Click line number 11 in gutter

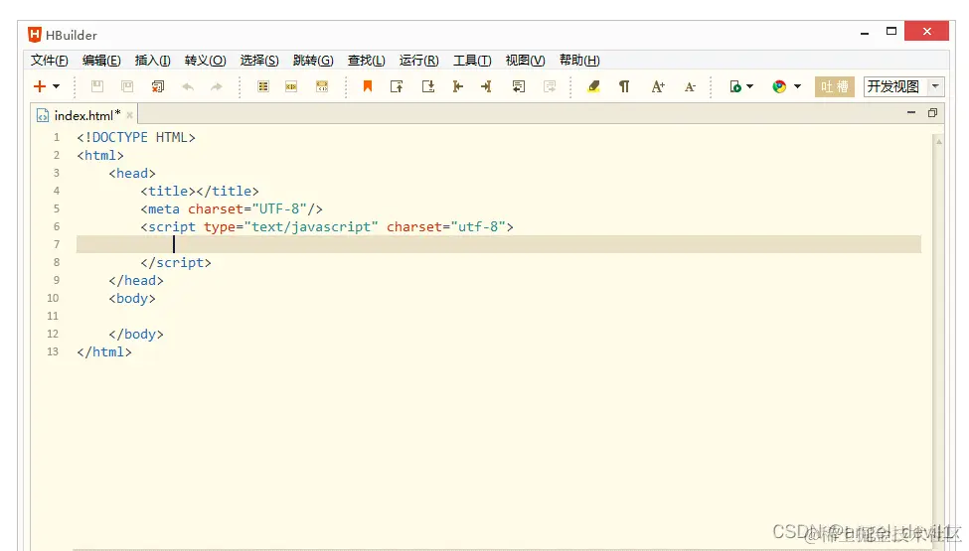point(53,316)
